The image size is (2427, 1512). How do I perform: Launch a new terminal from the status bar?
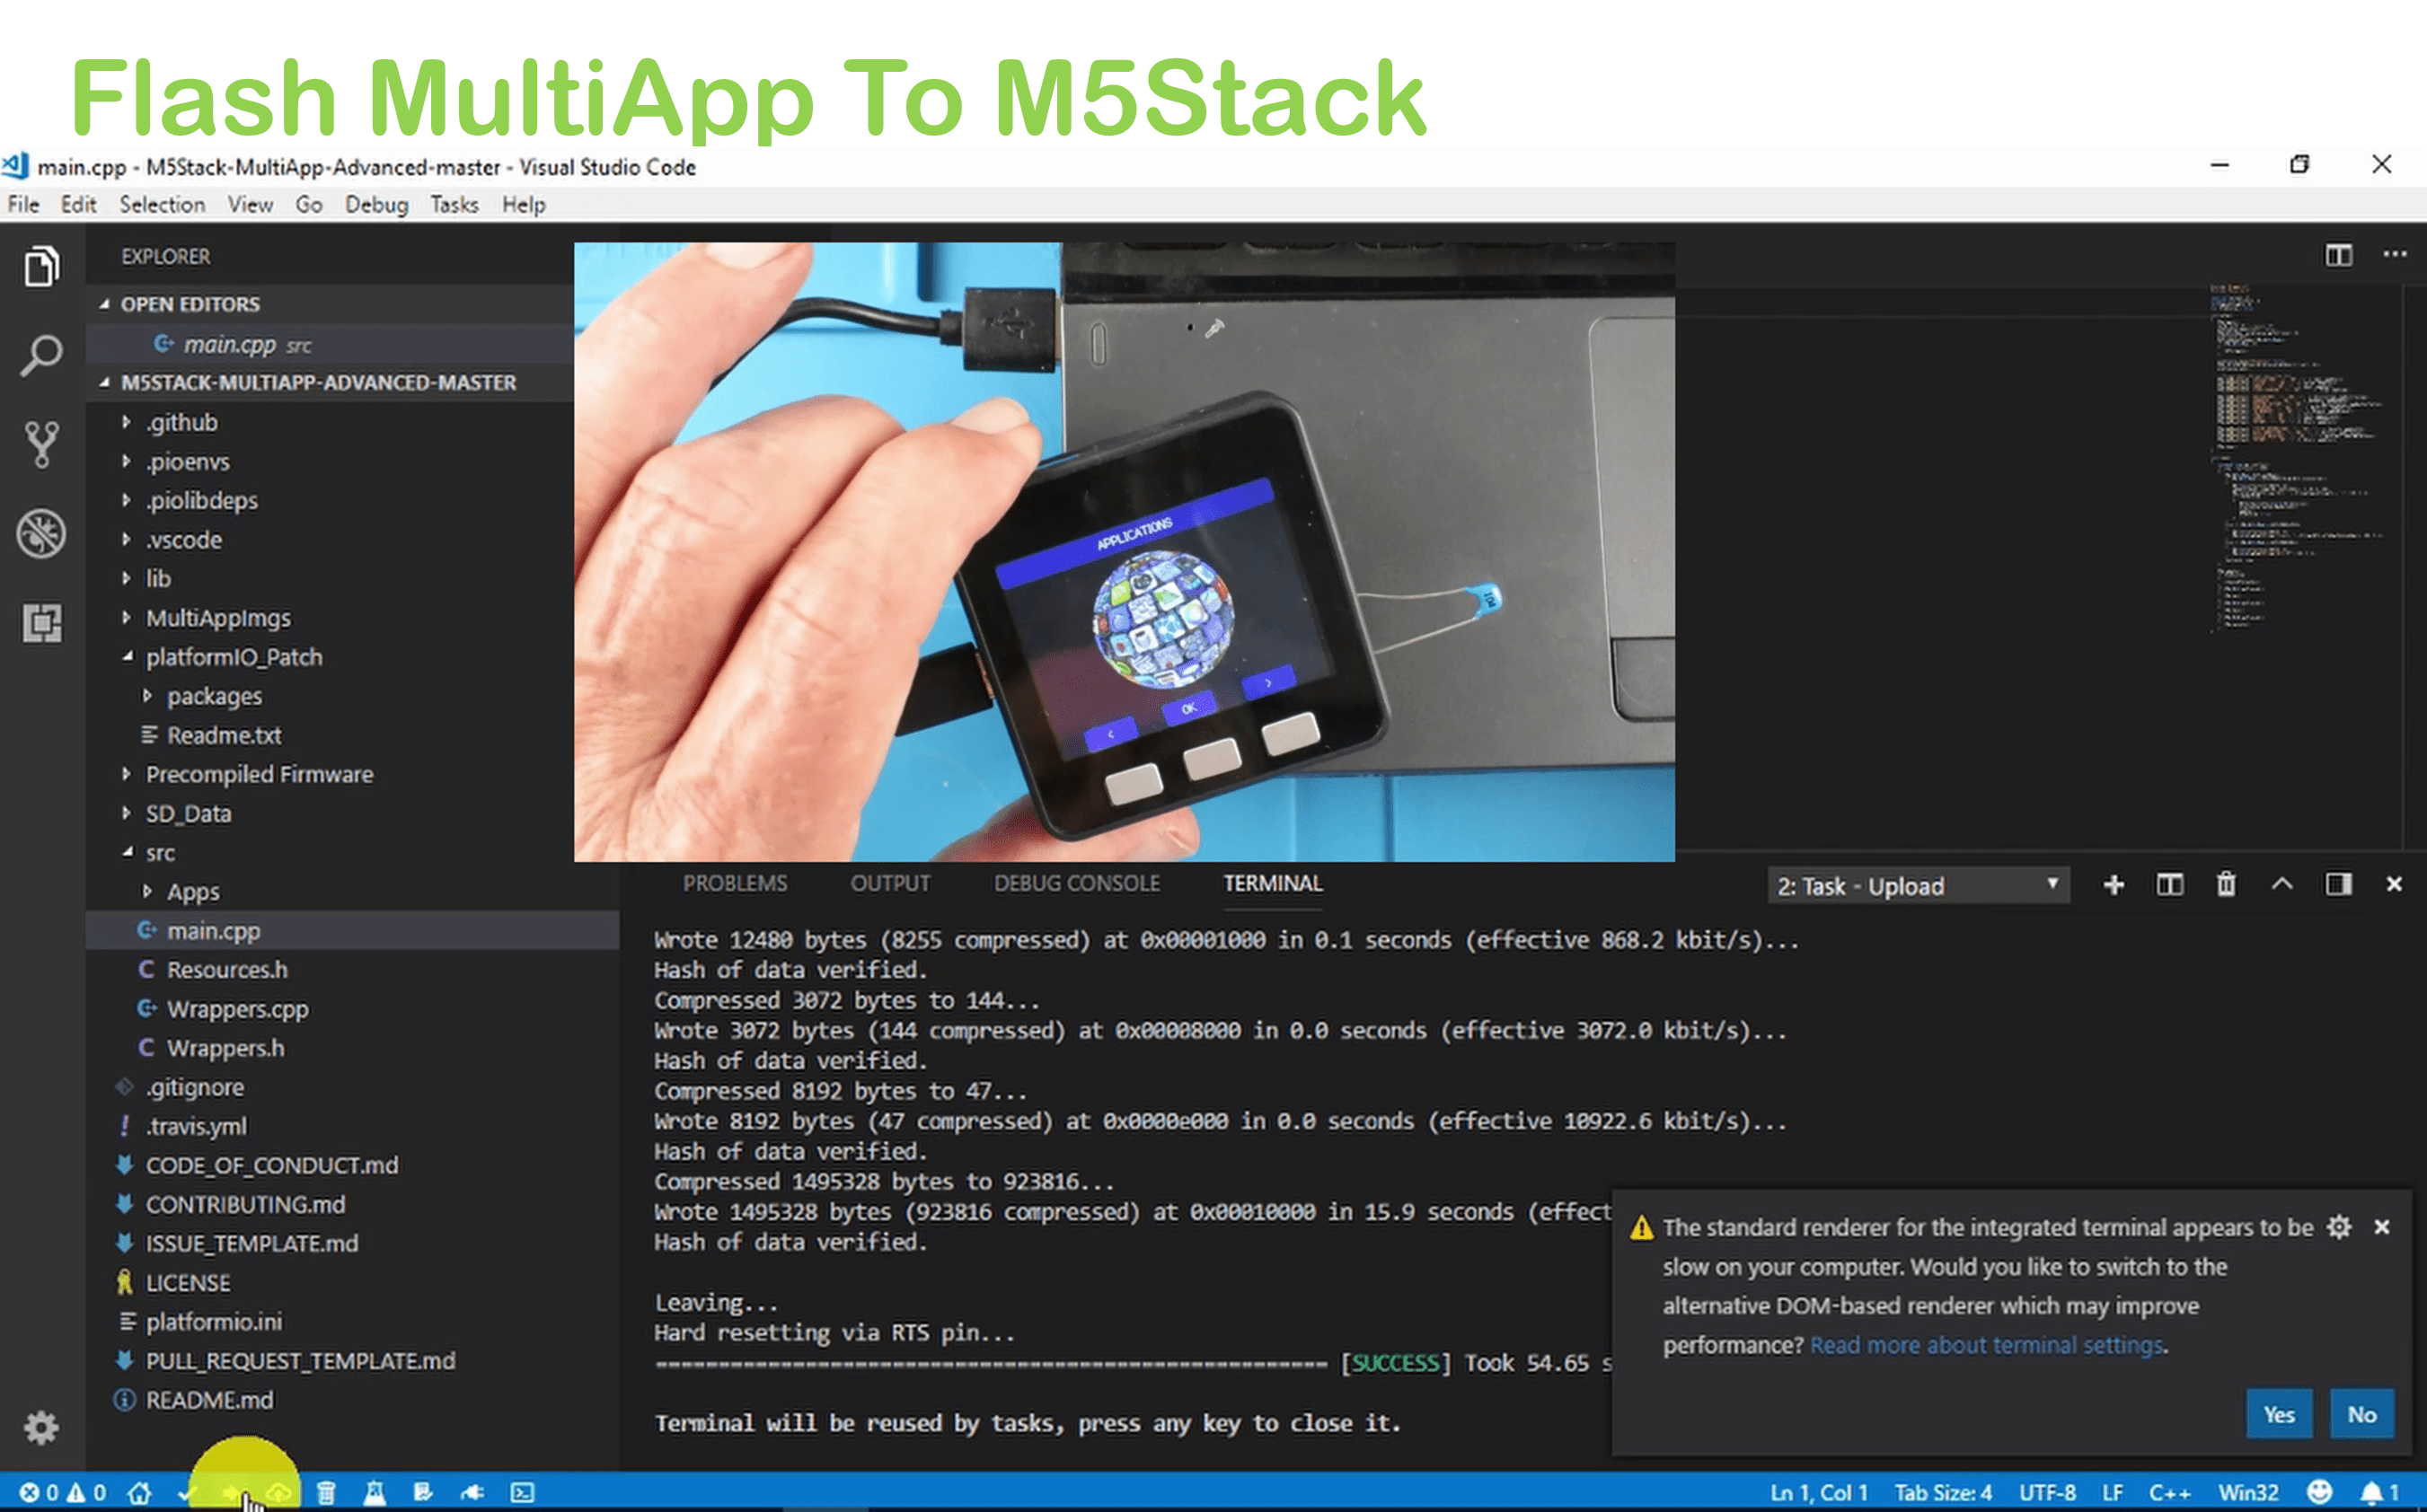[521, 1493]
